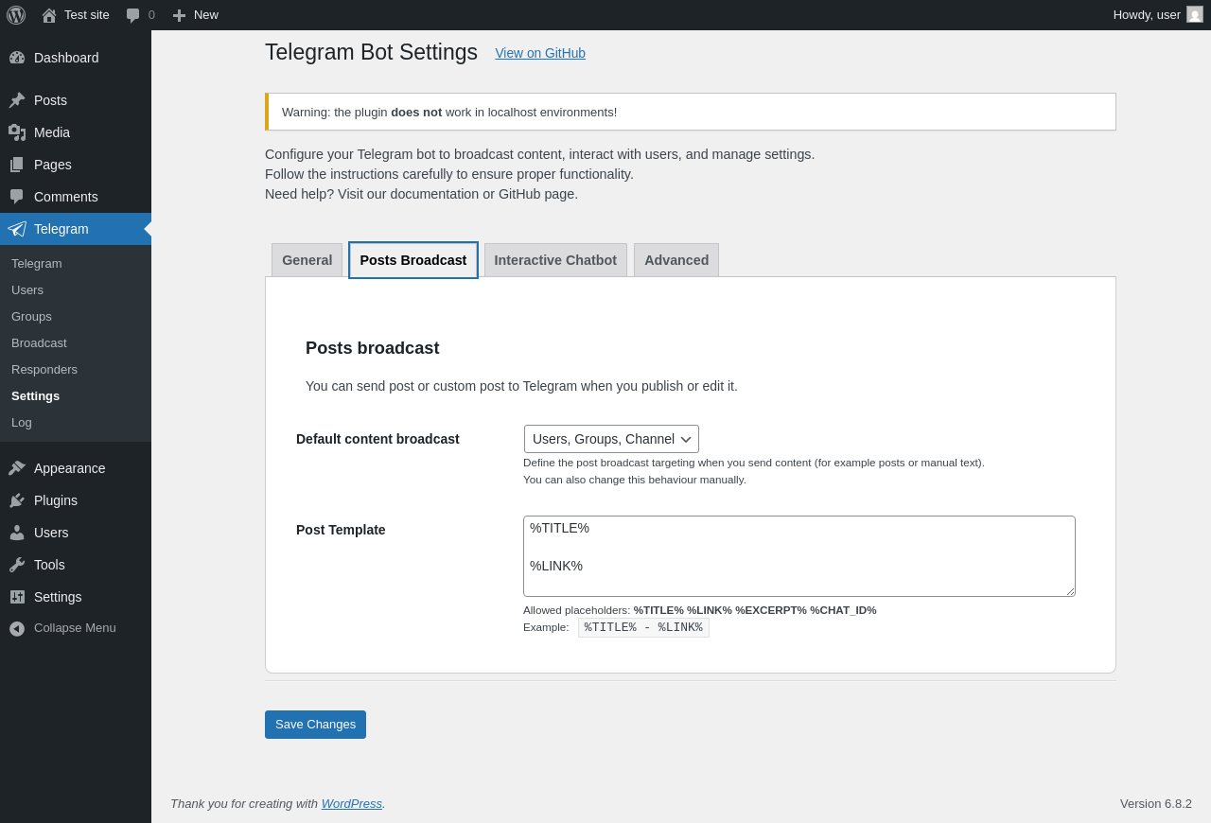Click Collapse Menu text
The height and width of the screenshot is (823, 1211).
[75, 627]
